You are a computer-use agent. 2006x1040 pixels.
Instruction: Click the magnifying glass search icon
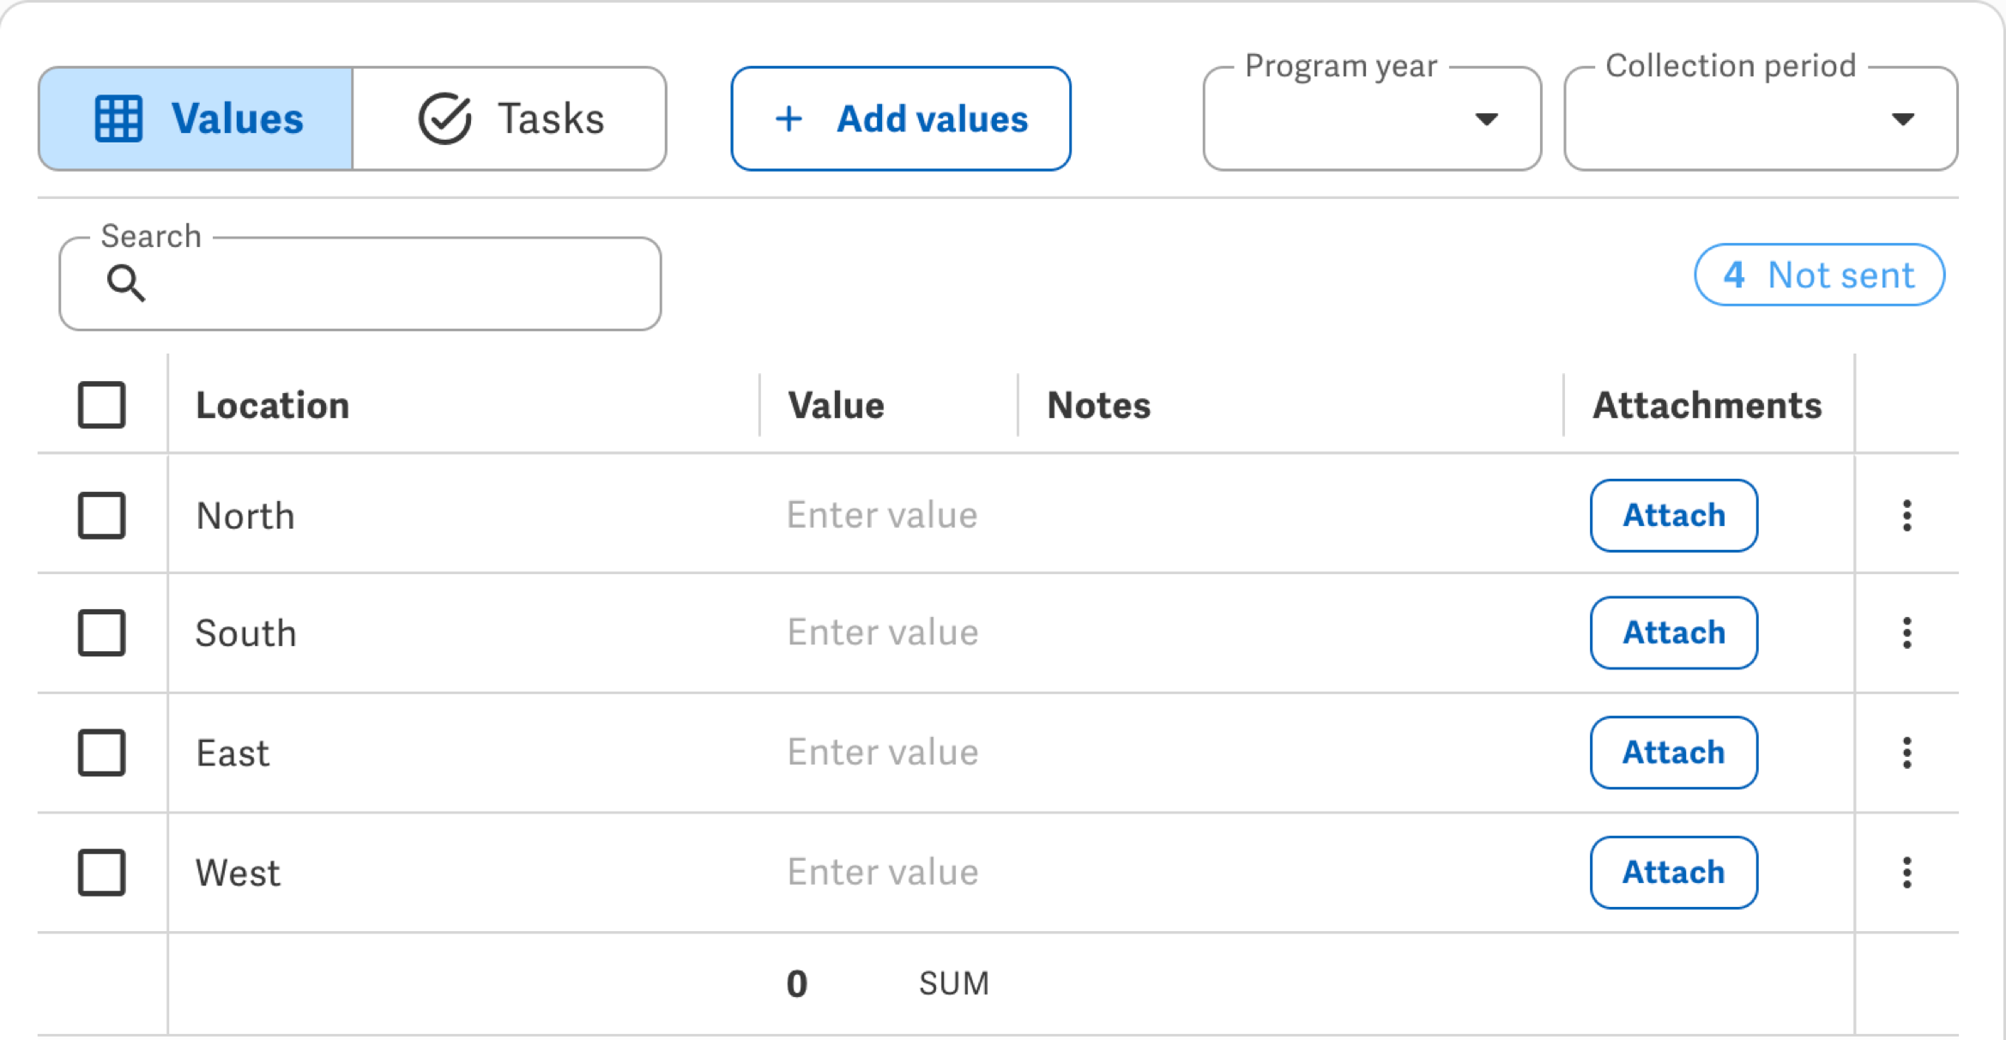pos(126,283)
